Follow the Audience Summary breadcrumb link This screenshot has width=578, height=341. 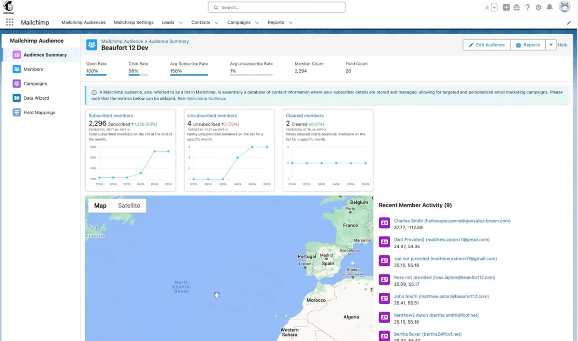169,41
